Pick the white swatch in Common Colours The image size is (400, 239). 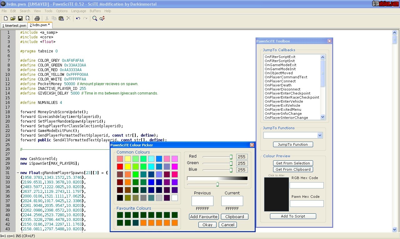(175, 198)
